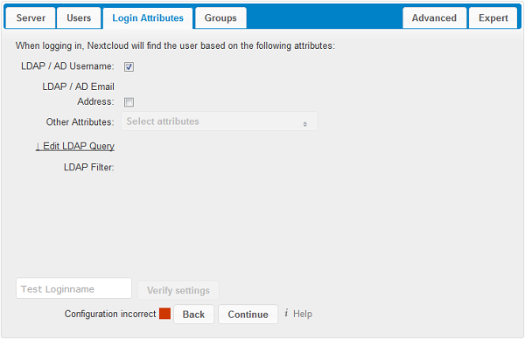Open the Help link
Viewport: 525px width, 339px height.
[303, 314]
